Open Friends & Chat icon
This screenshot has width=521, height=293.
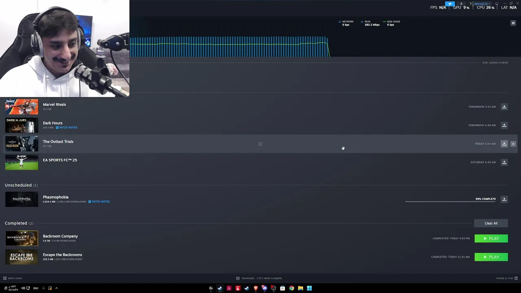click(516, 278)
